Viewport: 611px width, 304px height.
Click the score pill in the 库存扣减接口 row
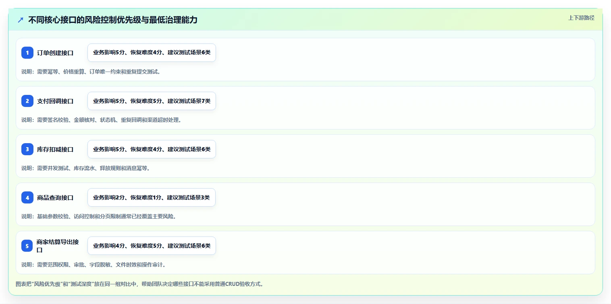[152, 149]
